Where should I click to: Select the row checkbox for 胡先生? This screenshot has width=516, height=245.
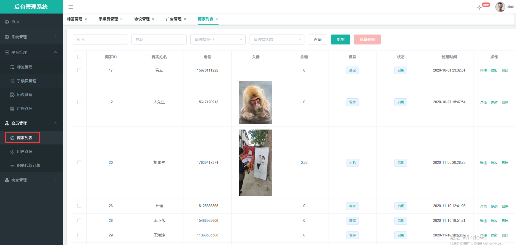click(79, 162)
